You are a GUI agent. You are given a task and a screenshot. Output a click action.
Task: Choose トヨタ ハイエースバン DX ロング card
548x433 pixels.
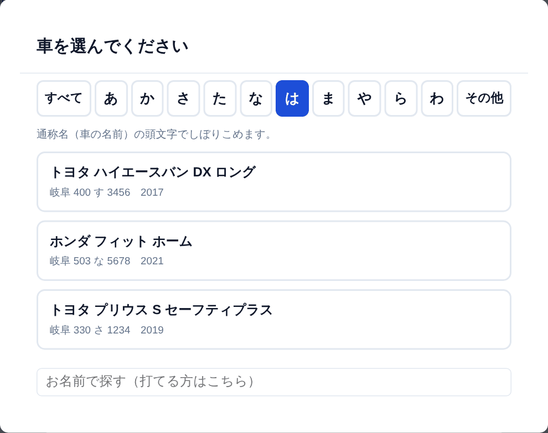(274, 181)
